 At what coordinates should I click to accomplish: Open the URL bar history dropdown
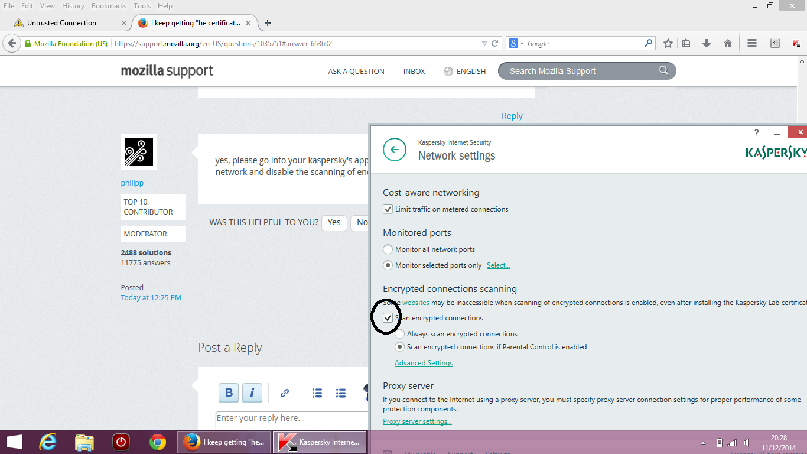484,43
